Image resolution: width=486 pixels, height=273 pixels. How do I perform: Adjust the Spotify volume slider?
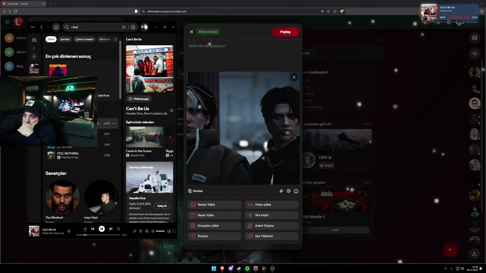click(x=160, y=231)
